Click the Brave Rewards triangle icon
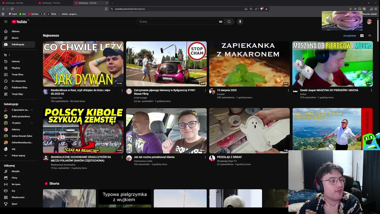The height and width of the screenshot is (214, 380). (266, 9)
